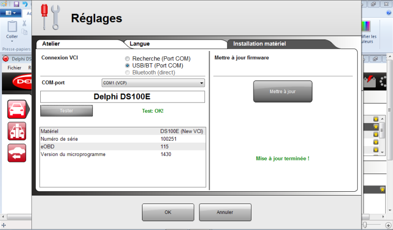Select the Recherche (Port COM) radio button
The height and width of the screenshot is (230, 393).
[127, 58]
